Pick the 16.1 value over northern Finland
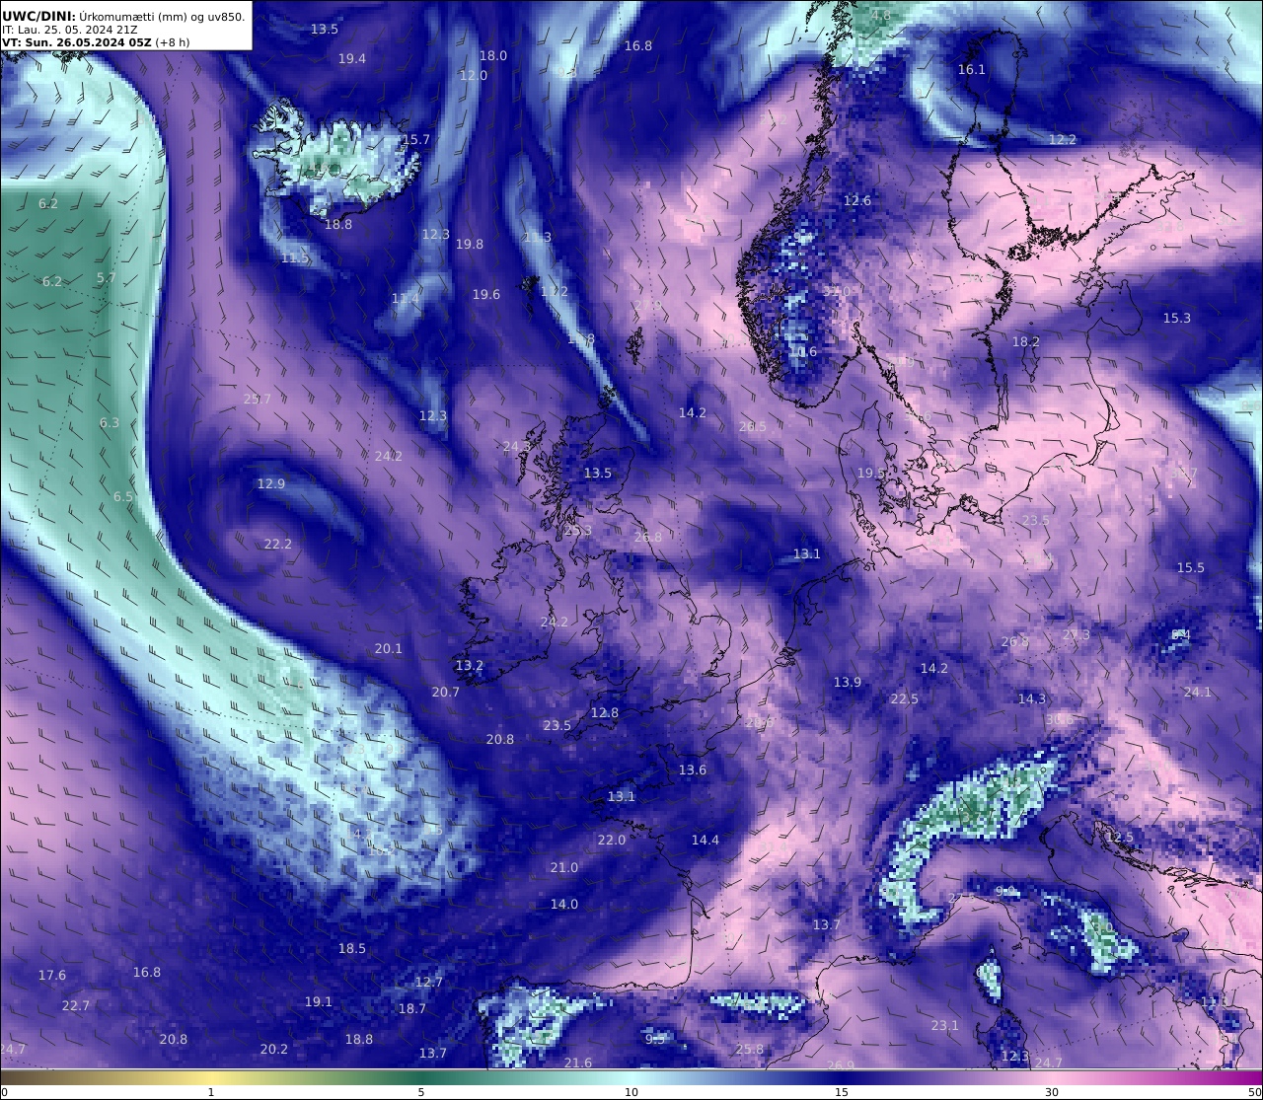Viewport: 1263px width, 1100px height. [972, 70]
